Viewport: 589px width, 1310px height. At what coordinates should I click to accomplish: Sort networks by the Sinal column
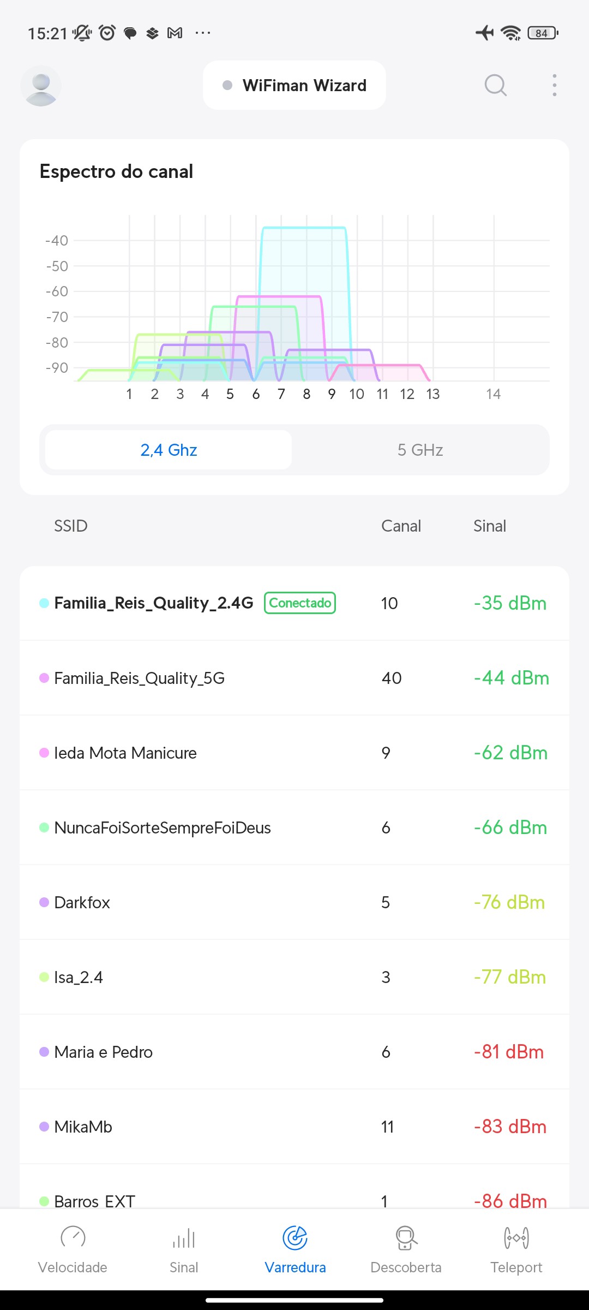point(489,526)
